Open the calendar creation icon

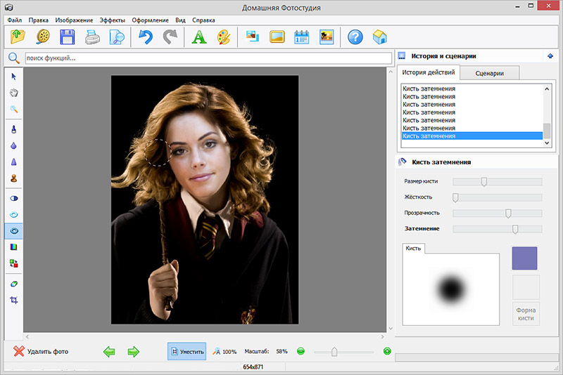click(301, 37)
